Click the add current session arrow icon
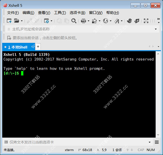 9,38
